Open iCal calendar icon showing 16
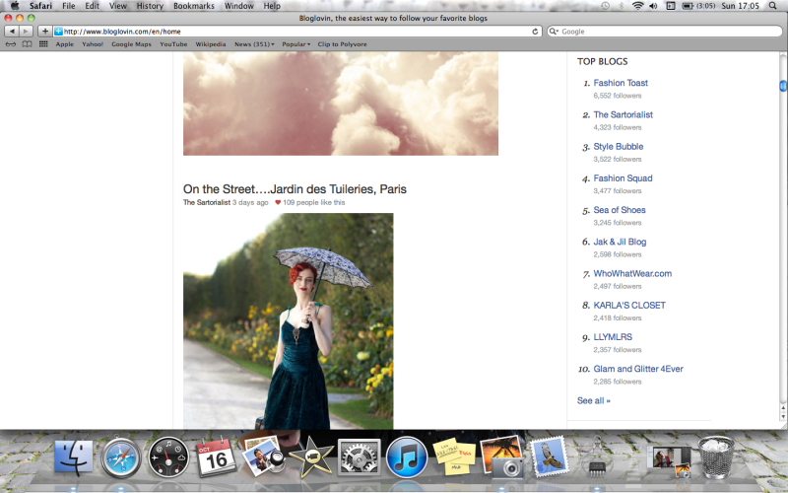Screen dimensions: 788x493 click(x=216, y=457)
